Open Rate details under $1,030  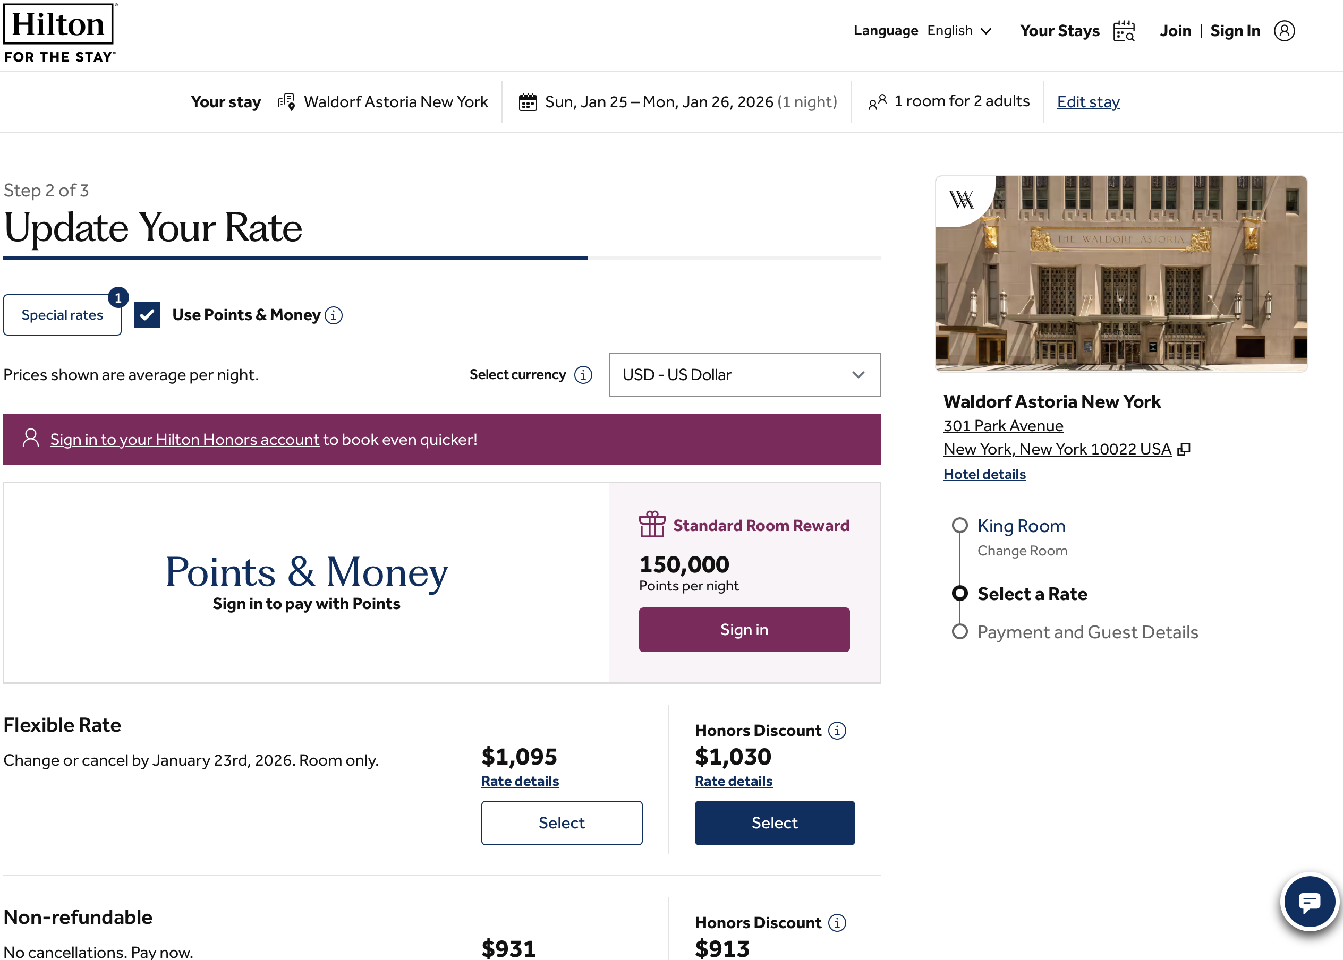[x=733, y=781]
